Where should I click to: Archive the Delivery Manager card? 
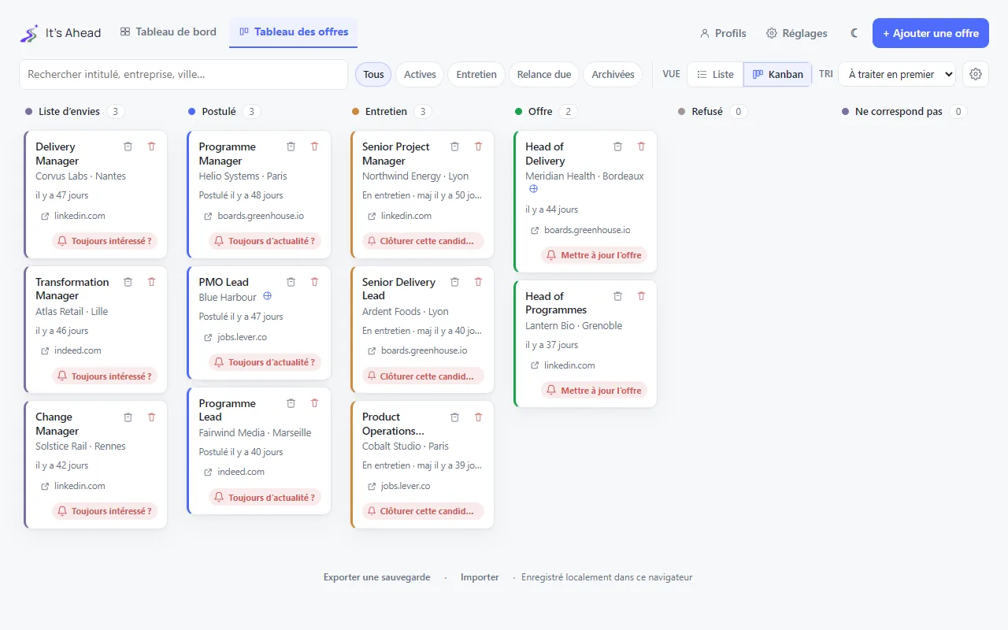(128, 146)
